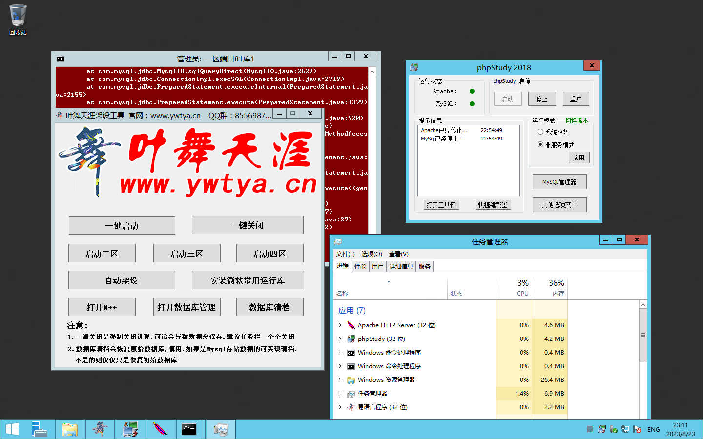Open Action Center flag tray icon

[637, 429]
